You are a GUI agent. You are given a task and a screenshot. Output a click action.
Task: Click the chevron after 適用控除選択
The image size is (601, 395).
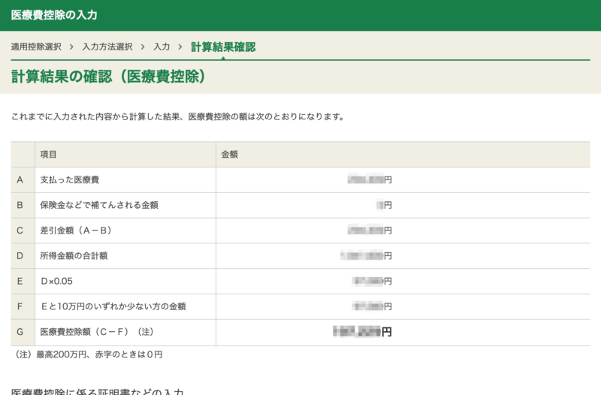[71, 47]
